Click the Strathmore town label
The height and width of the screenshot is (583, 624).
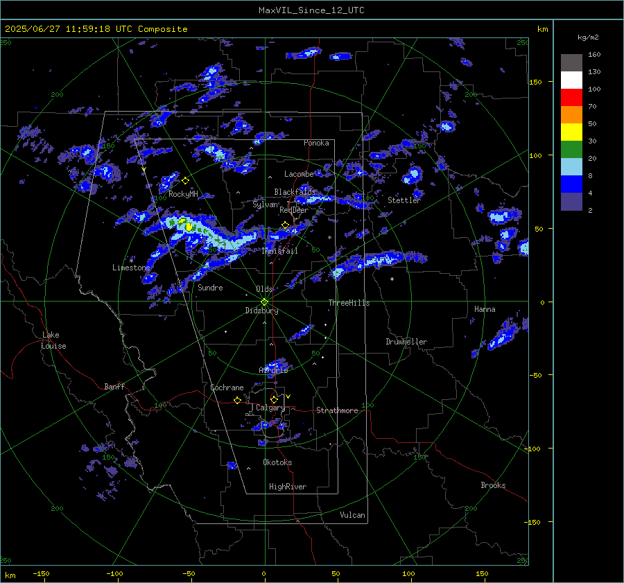(x=337, y=410)
